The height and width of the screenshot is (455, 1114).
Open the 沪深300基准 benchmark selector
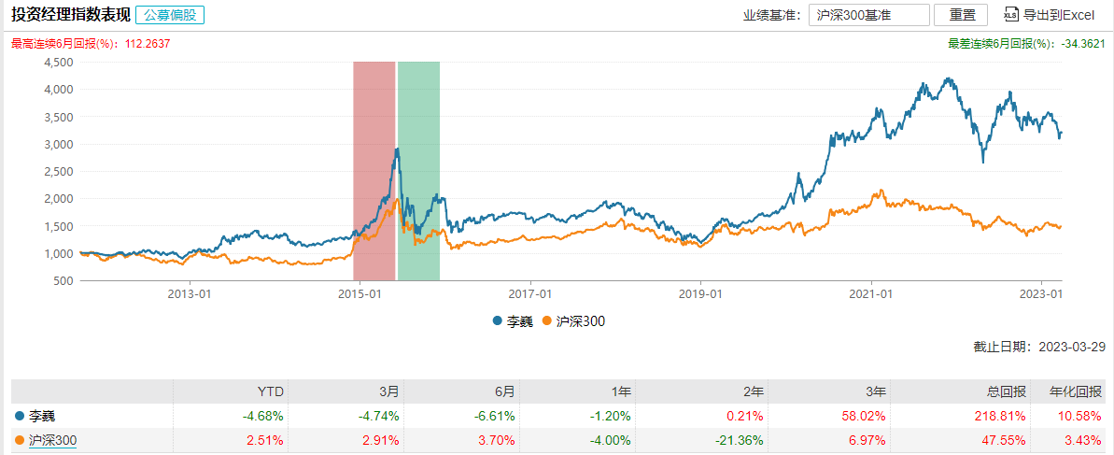(869, 14)
